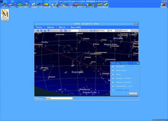Click the star name Дифда
This screenshot has height=121, width=168.
(52, 77)
